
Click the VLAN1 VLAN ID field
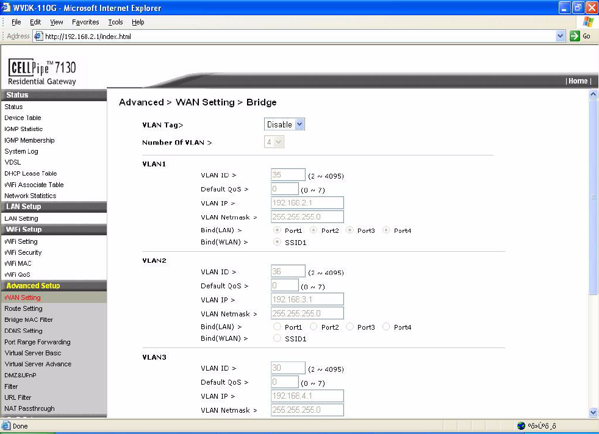[x=288, y=175]
